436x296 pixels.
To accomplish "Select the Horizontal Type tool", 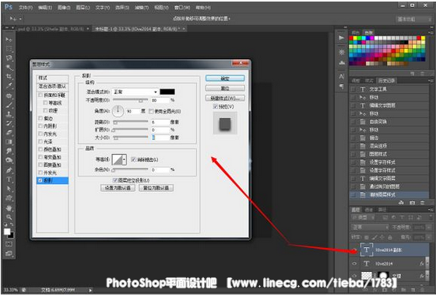I will pos(9,179).
